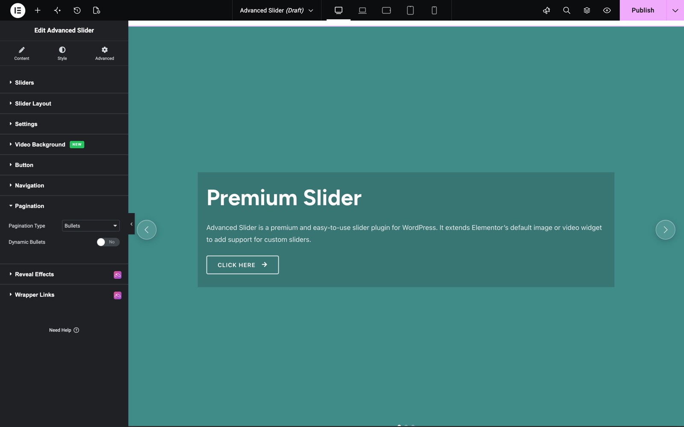The image size is (684, 427).
Task: Click pro badge next to Reveal Effects
Action: (x=118, y=275)
